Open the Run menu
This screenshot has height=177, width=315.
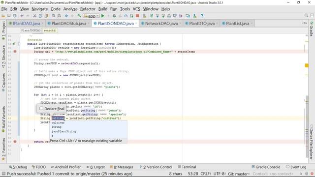click(114, 9)
